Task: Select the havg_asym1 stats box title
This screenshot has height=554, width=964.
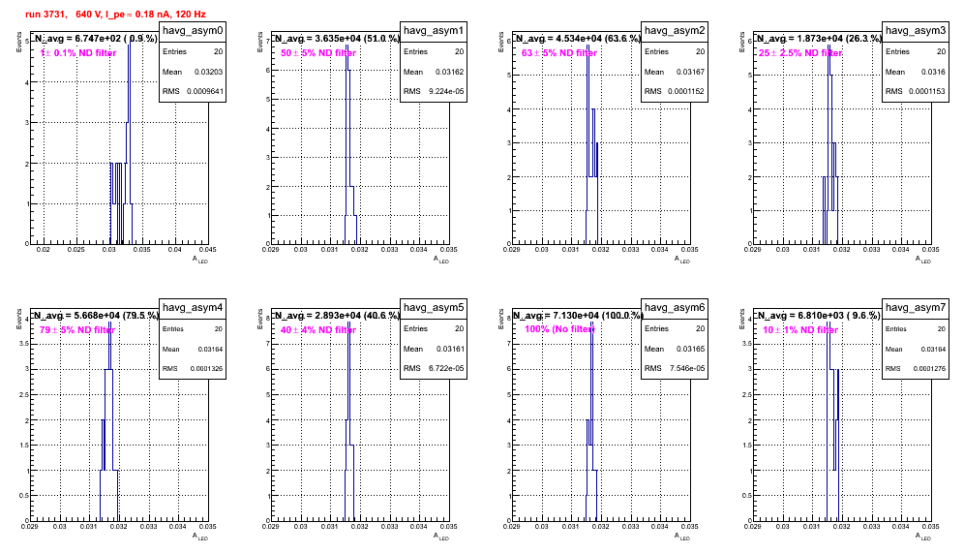Action: click(x=434, y=30)
